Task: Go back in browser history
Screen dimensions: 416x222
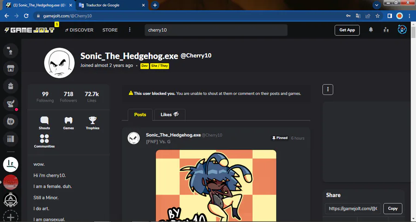Action: point(6,16)
